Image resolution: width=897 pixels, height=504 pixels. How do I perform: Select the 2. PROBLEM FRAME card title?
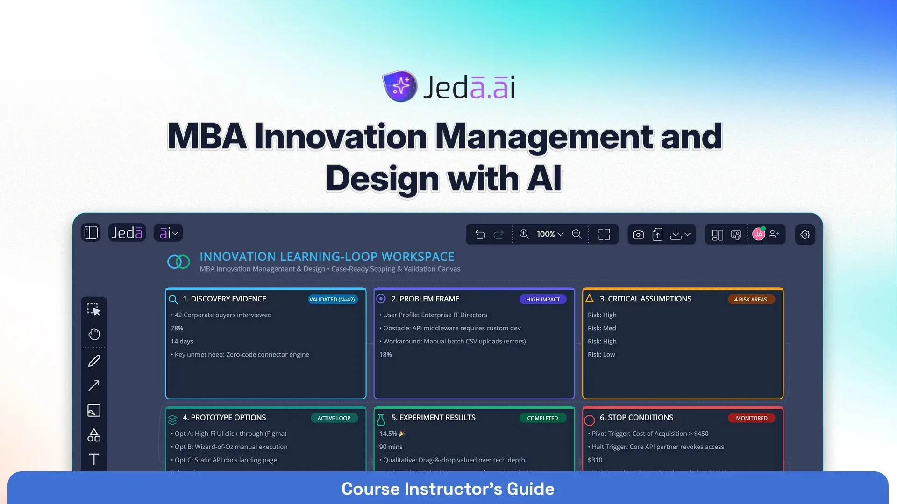(x=425, y=299)
